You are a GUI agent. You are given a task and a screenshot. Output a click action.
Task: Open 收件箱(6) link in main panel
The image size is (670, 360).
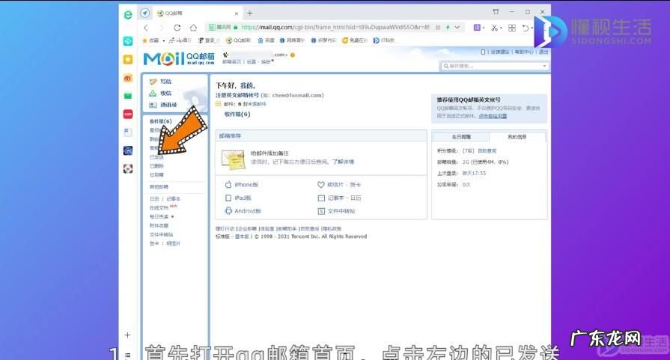237,115
